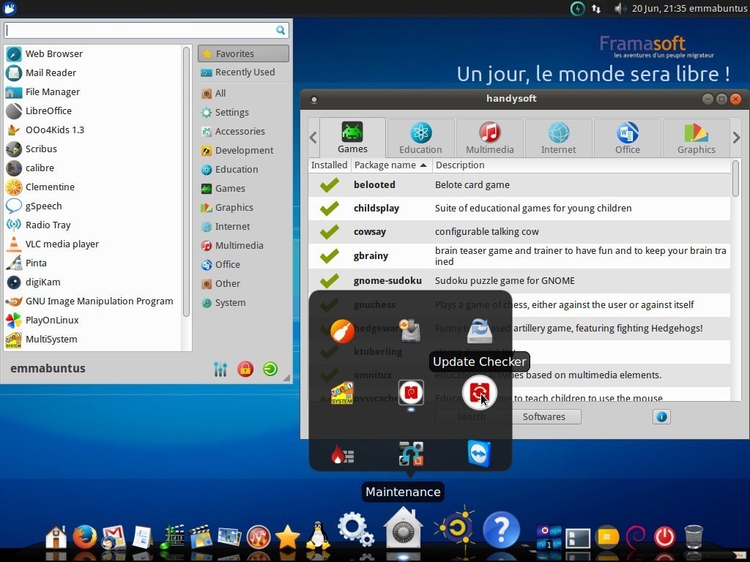Click the favorites list scrollbar in the menu
Viewport: 750px width, 562px height.
point(187,181)
